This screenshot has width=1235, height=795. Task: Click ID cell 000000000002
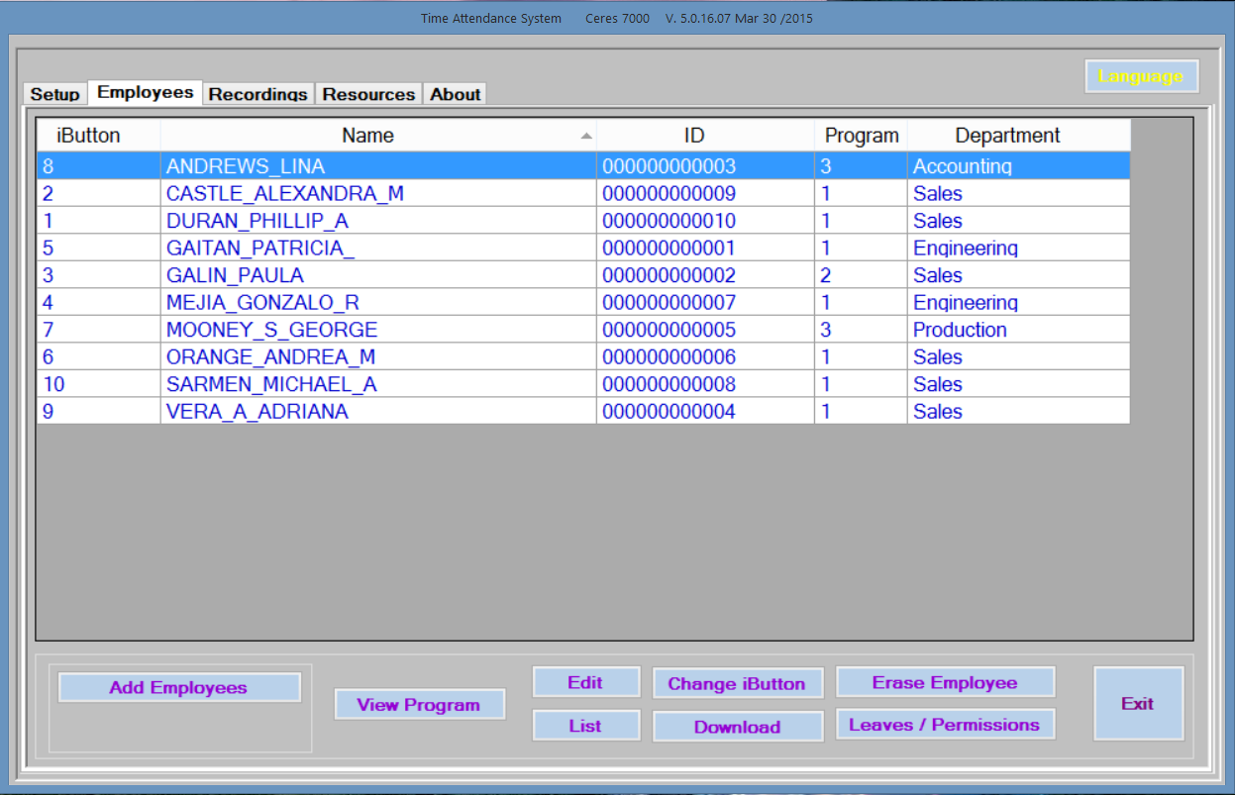[x=705, y=274]
